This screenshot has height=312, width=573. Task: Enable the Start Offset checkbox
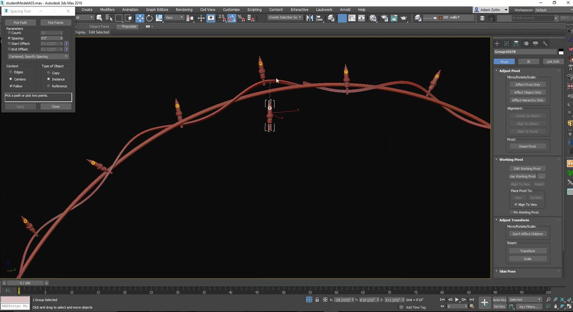(9, 44)
